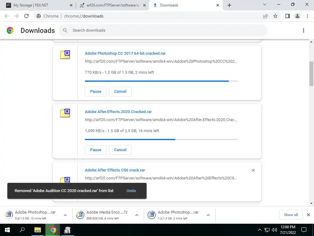Screen dimensions: 314x236
Task: Open the tab search chevron
Action: coord(265,4)
